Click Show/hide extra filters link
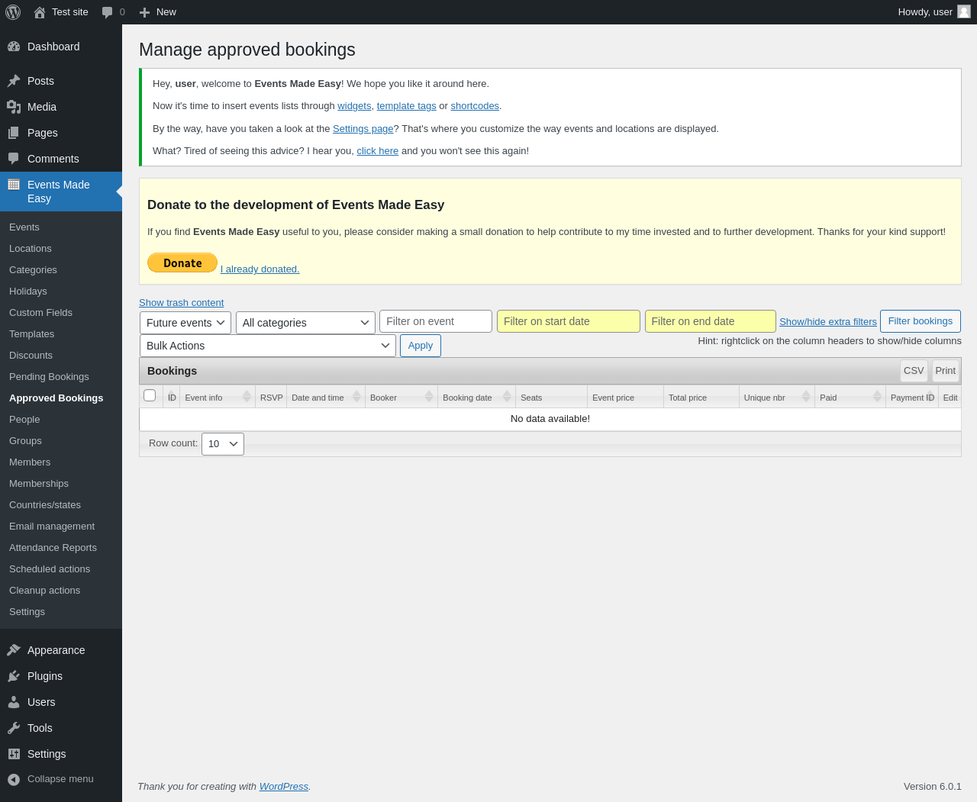This screenshot has width=977, height=802. (828, 322)
